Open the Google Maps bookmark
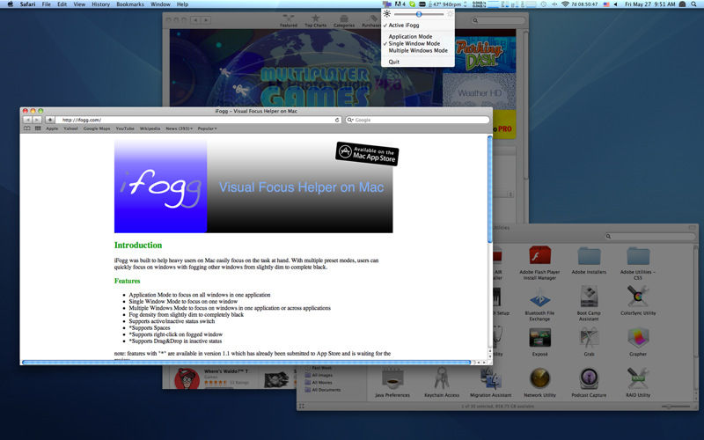704x440 pixels. [97, 128]
